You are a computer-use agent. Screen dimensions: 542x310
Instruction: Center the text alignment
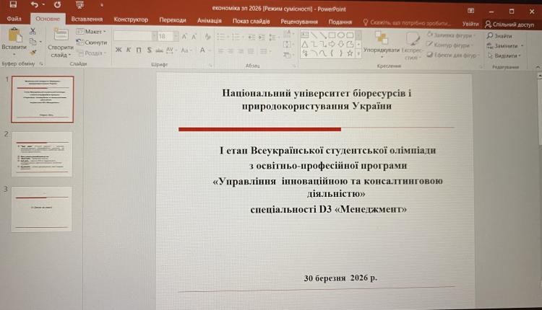(231, 51)
